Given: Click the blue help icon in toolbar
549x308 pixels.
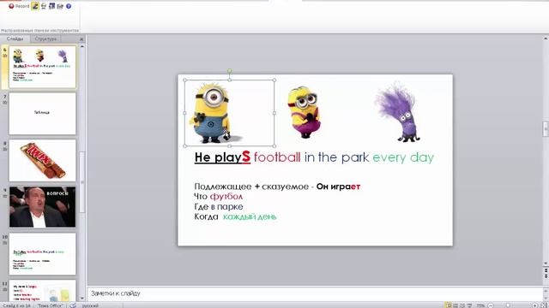Looking at the screenshot, I should coord(69,6).
